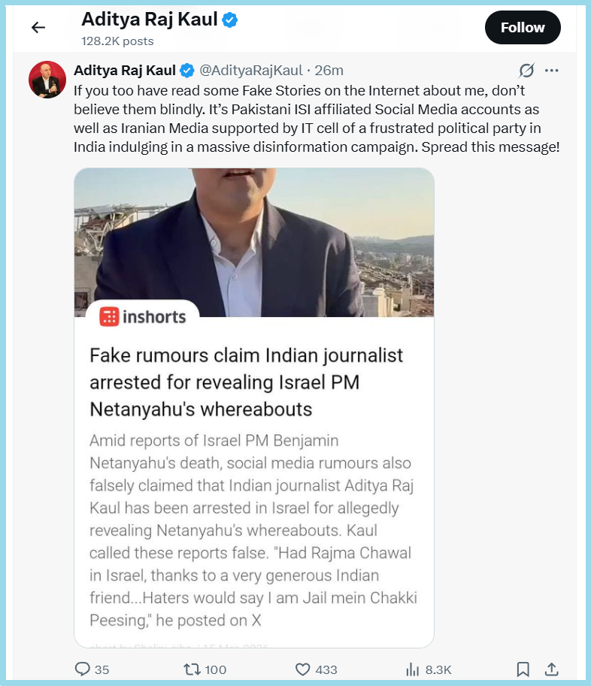Open Aditya Raj Kaul's profile avatar
591x686 pixels.
[x=47, y=80]
